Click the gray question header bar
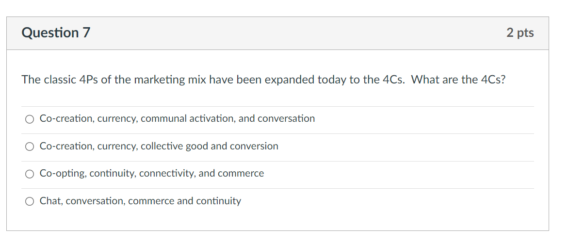The width and height of the screenshot is (585, 245). pos(277,33)
